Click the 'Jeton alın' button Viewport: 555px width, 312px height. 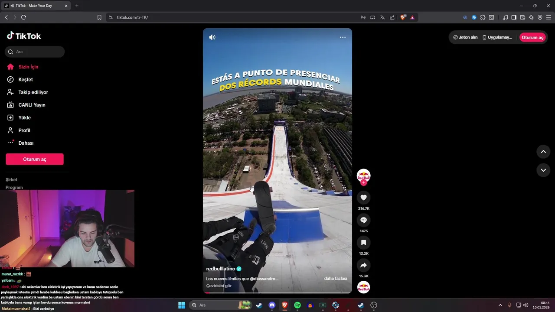[x=465, y=37]
